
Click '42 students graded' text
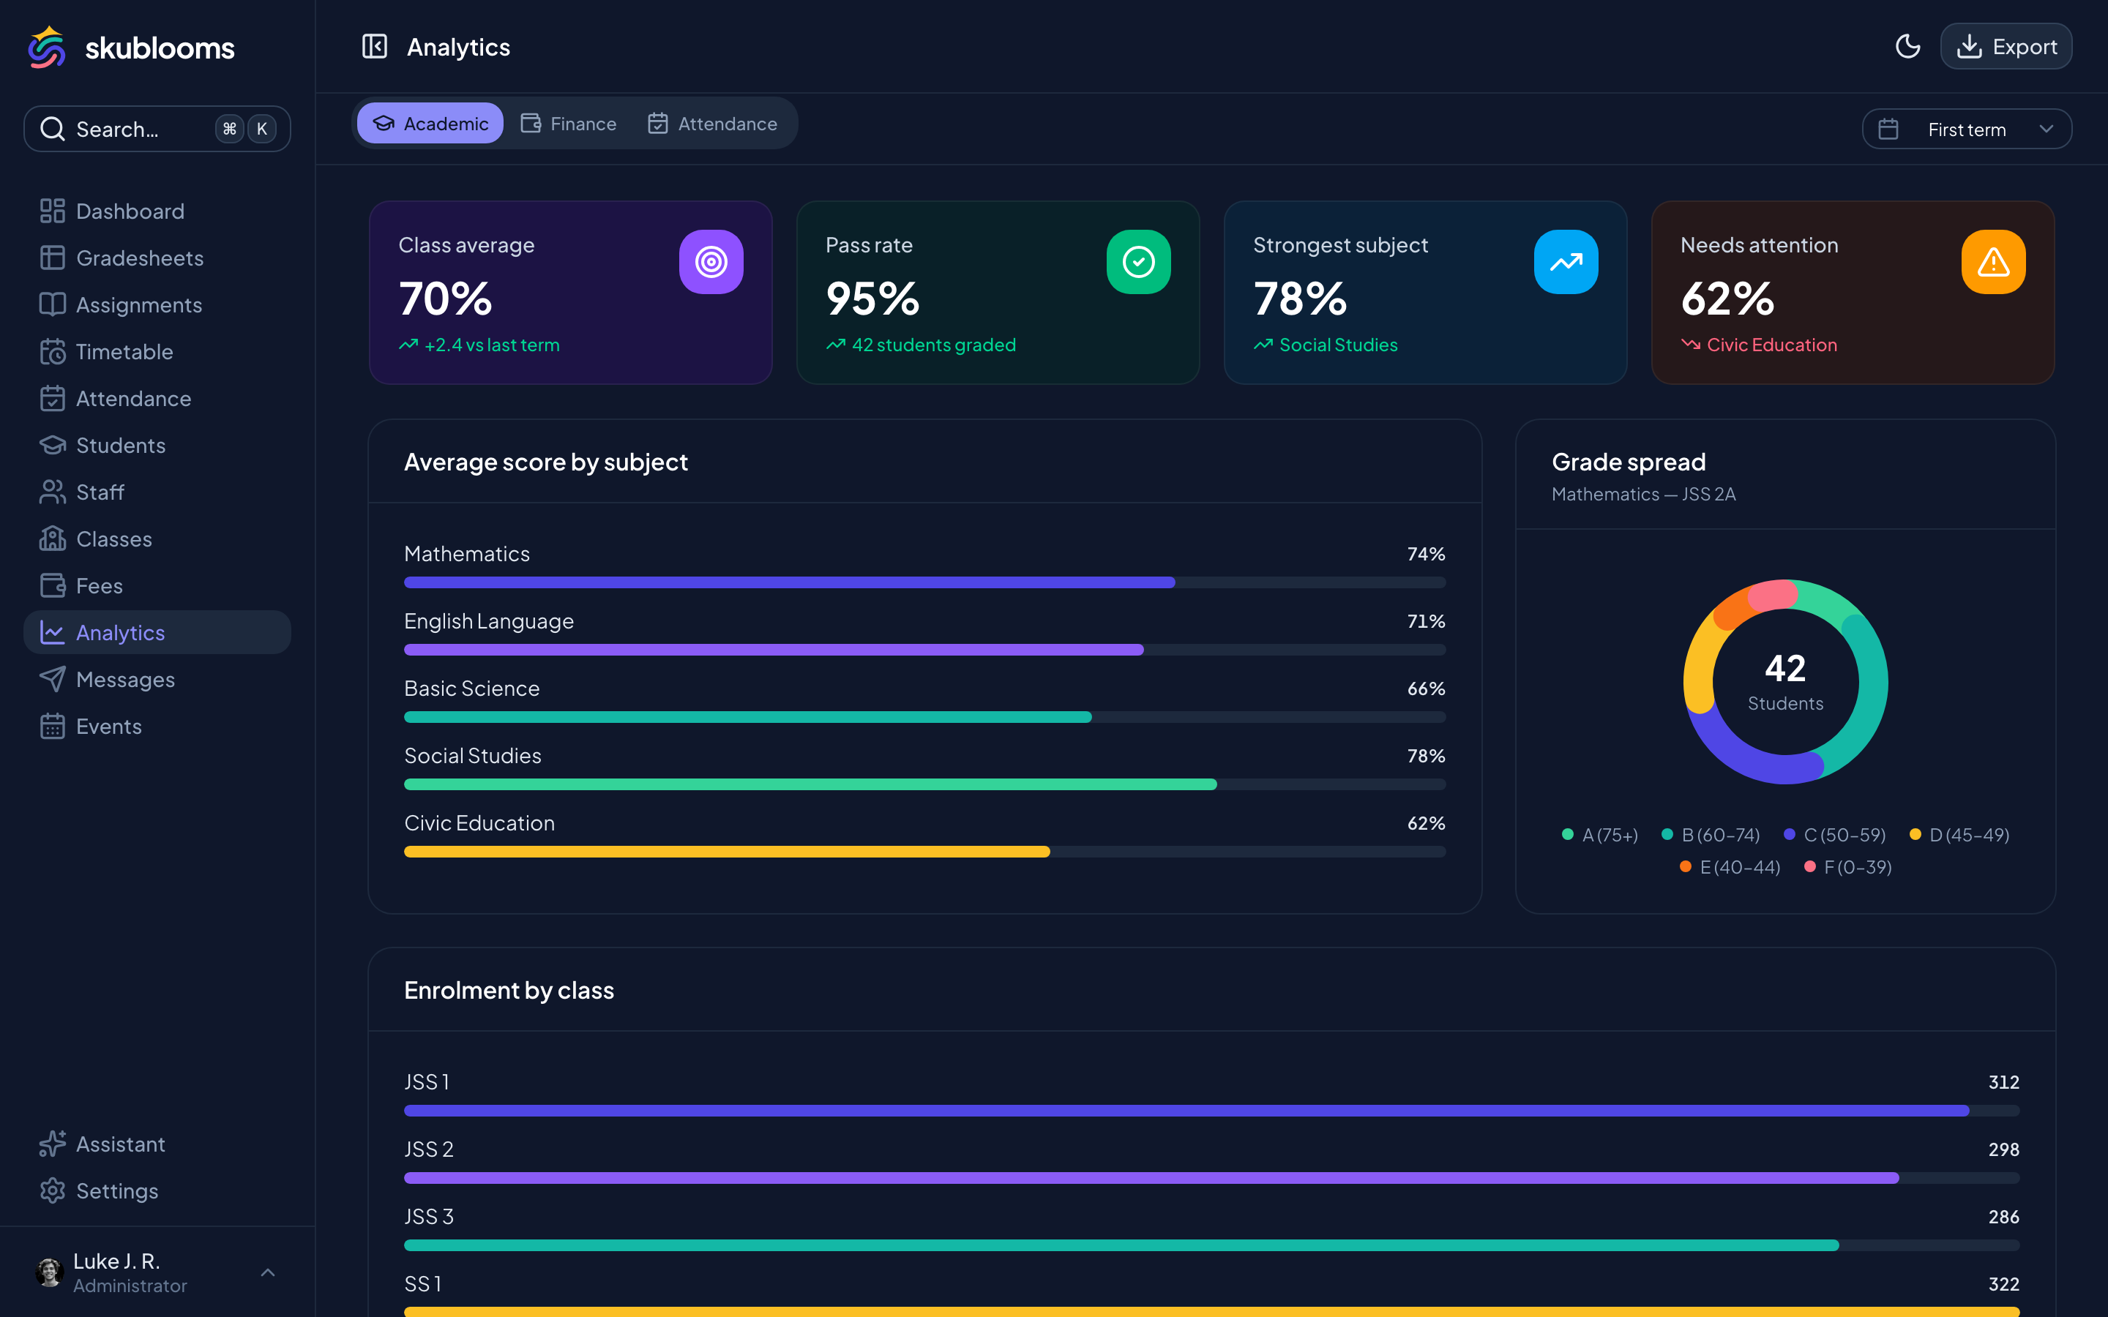coord(934,345)
